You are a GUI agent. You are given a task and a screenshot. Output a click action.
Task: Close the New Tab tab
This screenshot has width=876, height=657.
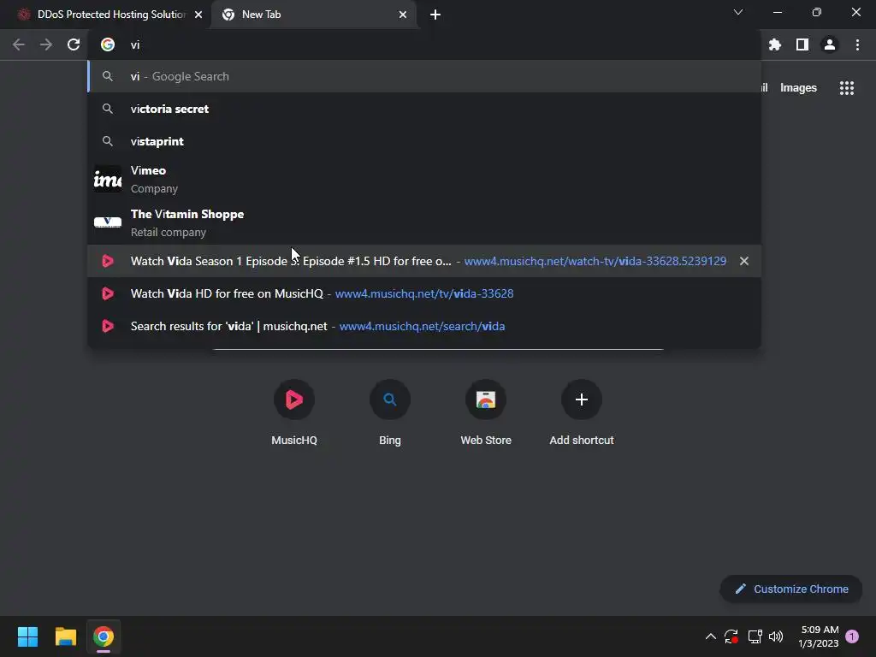403,15
